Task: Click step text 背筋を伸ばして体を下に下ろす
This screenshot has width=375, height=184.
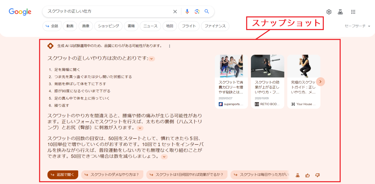Action: 80,84
